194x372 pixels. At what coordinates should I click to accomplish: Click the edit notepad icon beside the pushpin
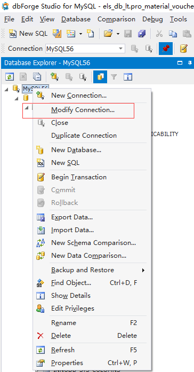(x=183, y=49)
